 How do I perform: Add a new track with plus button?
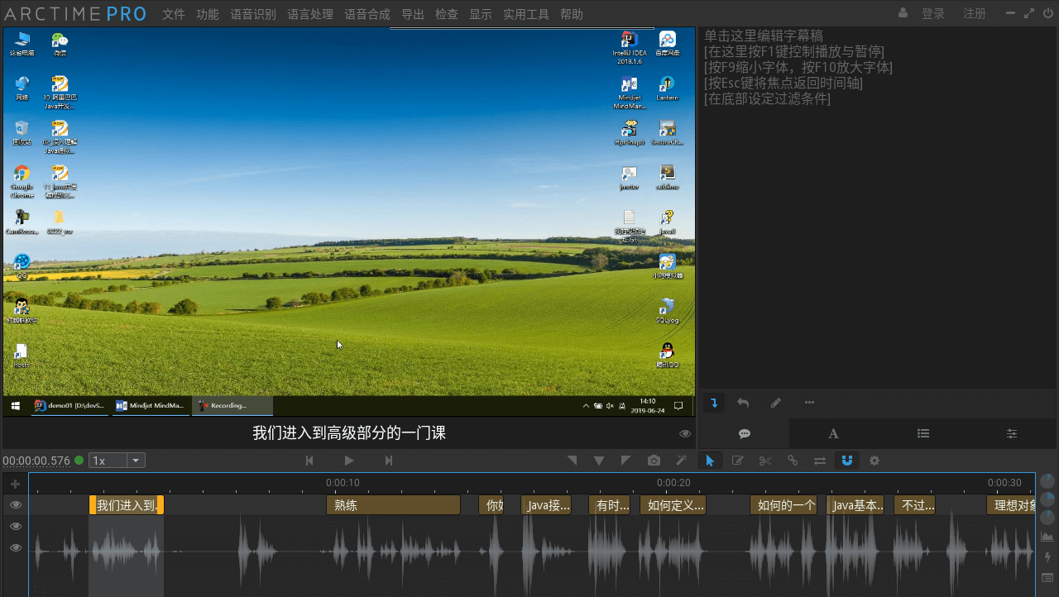click(15, 484)
